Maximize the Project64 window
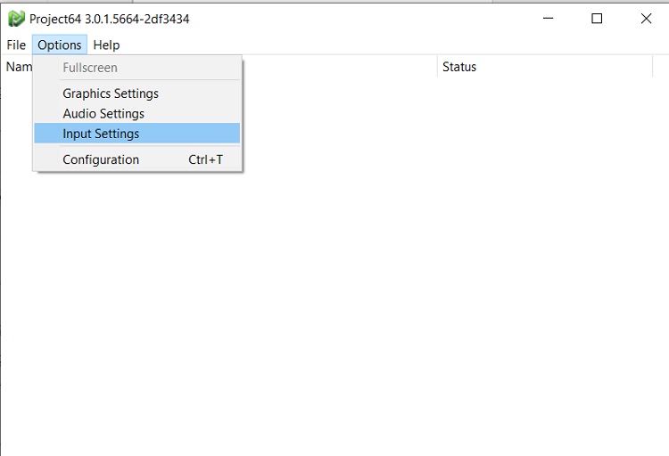 [x=597, y=19]
